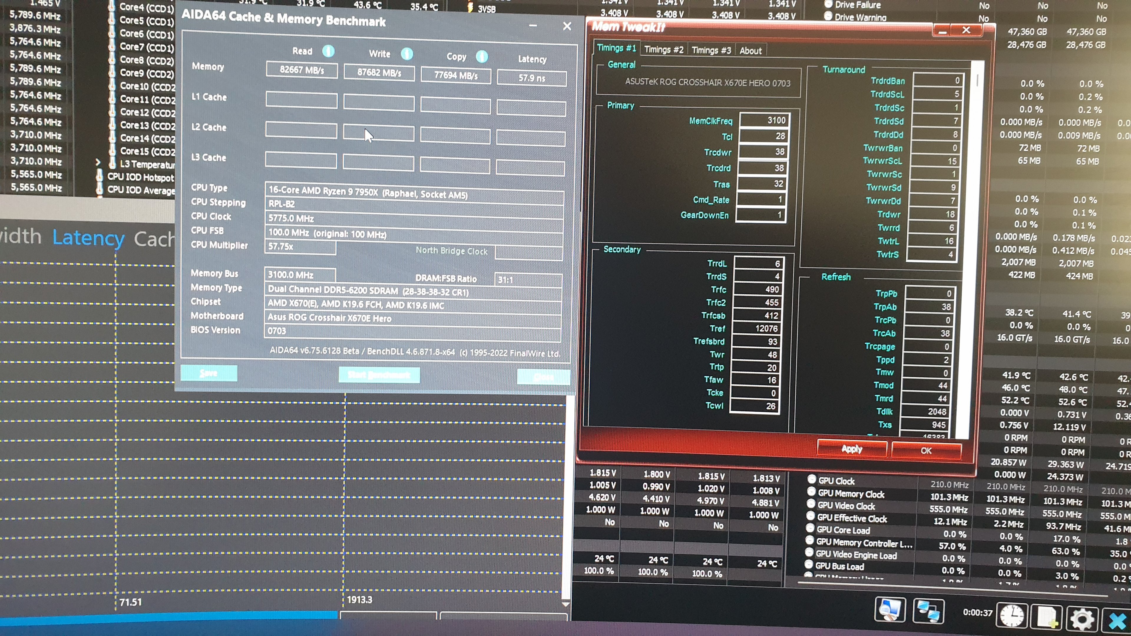Click the Trcdwr value field

click(x=763, y=152)
